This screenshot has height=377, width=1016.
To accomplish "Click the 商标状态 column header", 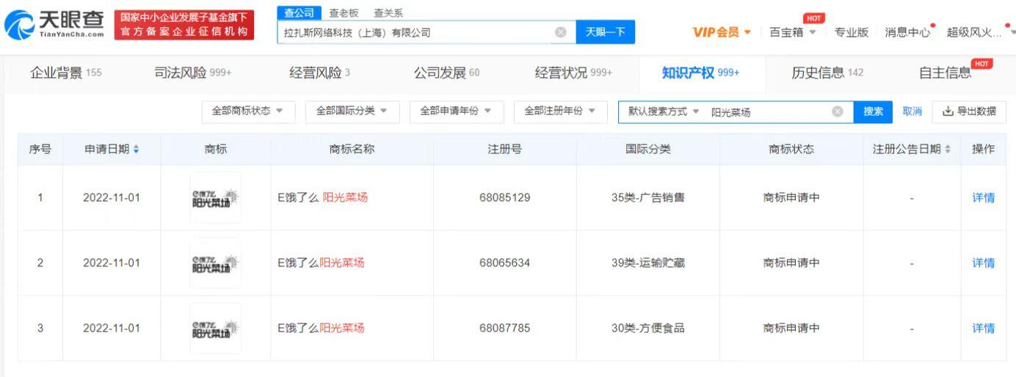I will click(791, 149).
